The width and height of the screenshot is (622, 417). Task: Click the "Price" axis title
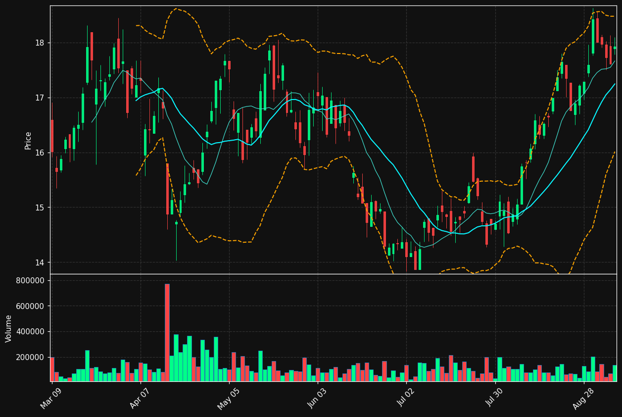(x=28, y=140)
